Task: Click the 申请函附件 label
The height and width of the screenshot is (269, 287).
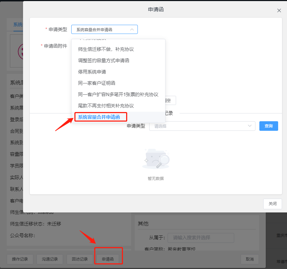Action: pyautogui.click(x=56, y=46)
